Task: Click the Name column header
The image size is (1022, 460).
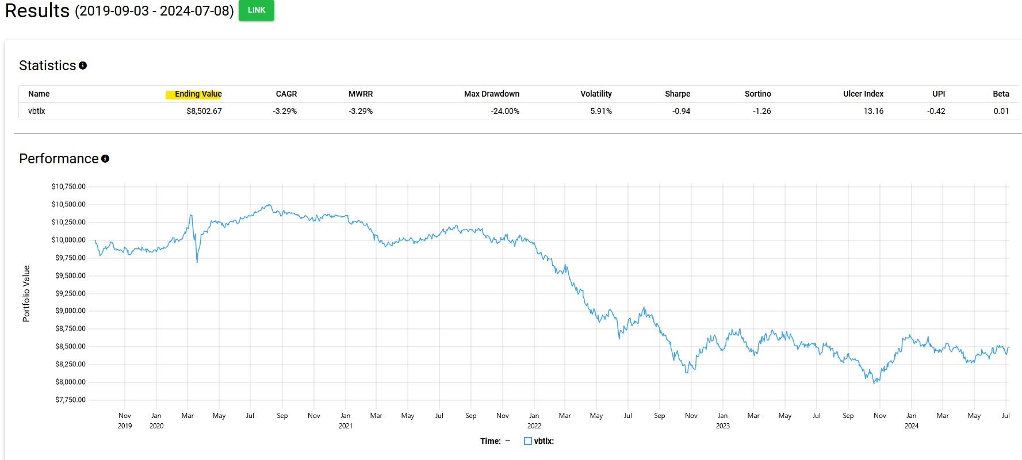Action: (39, 94)
